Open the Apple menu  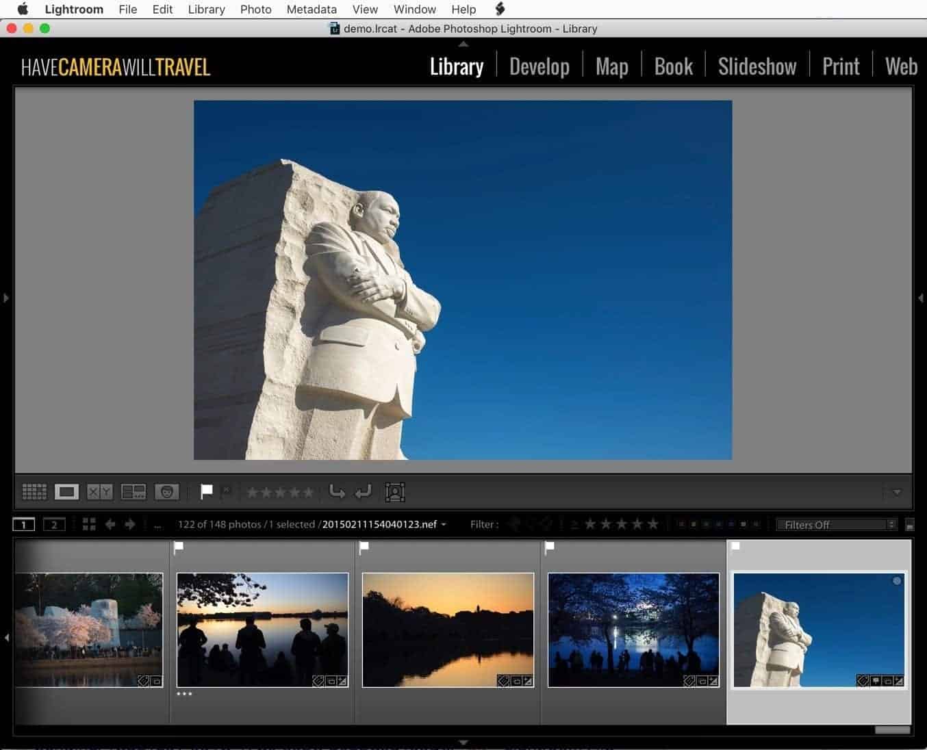(x=23, y=10)
